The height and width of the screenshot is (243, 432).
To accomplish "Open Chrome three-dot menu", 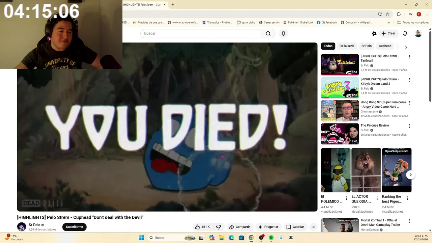I will point(427,14).
